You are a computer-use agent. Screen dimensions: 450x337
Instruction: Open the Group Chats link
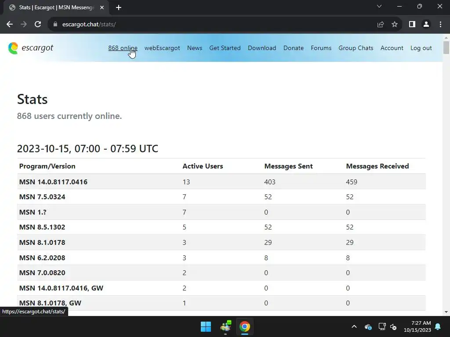click(356, 48)
